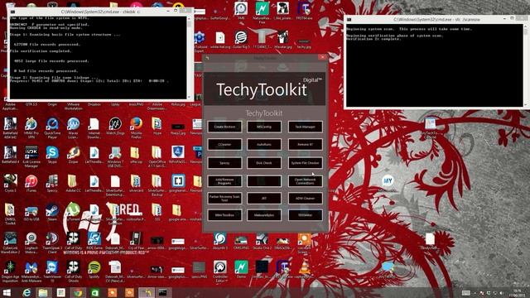This screenshot has height=298, width=530.
Task: Open Mini Toolbox button
Action: [224, 215]
